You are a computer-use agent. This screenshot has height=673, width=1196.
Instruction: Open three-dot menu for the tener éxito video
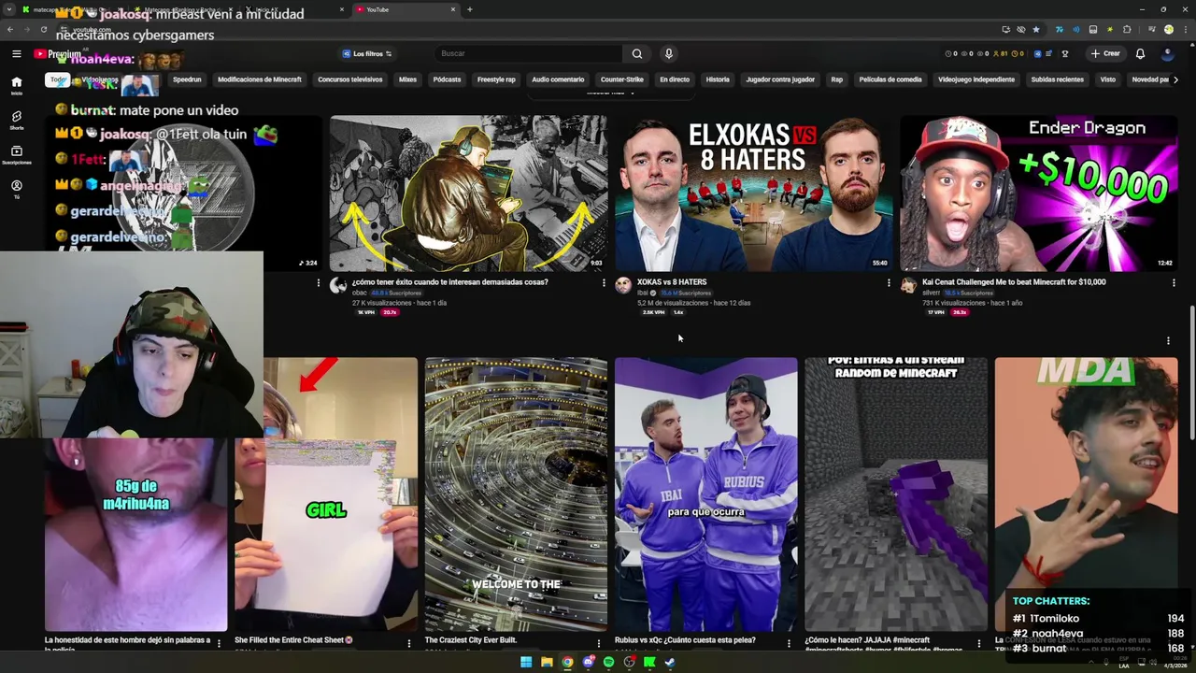pyautogui.click(x=604, y=282)
